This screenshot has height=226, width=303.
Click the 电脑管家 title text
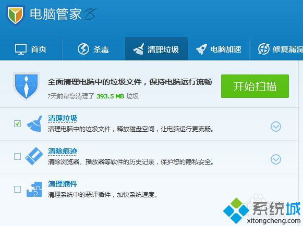[55, 14]
